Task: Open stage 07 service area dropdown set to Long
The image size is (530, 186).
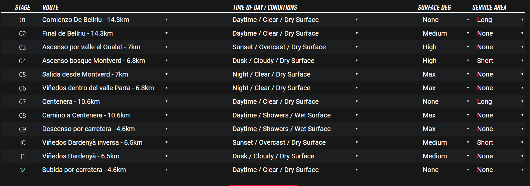Action: [x=500, y=101]
